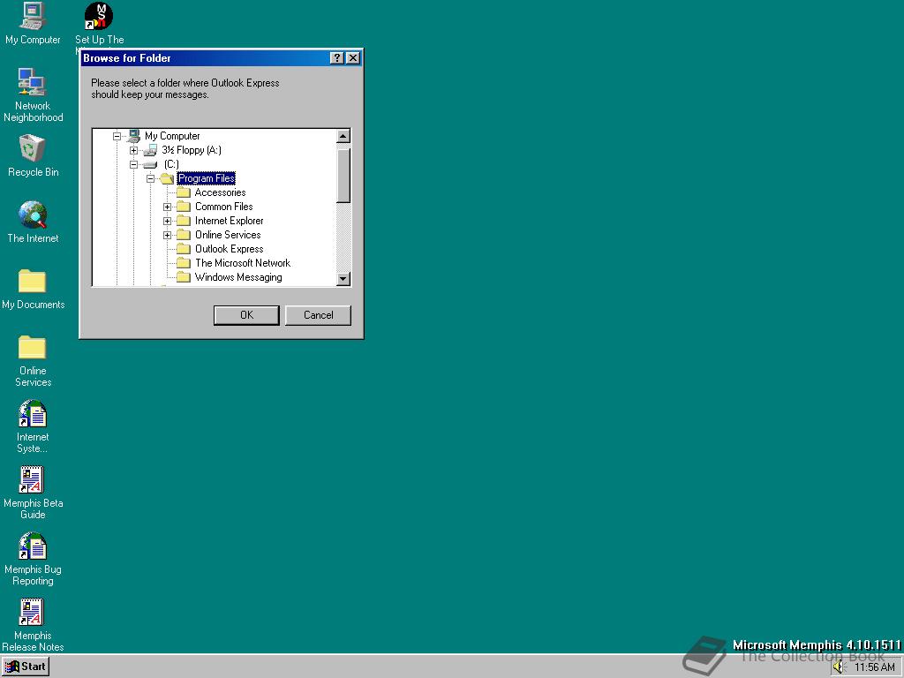904x678 pixels.
Task: Click the dialog's question mark help button
Action: point(337,58)
